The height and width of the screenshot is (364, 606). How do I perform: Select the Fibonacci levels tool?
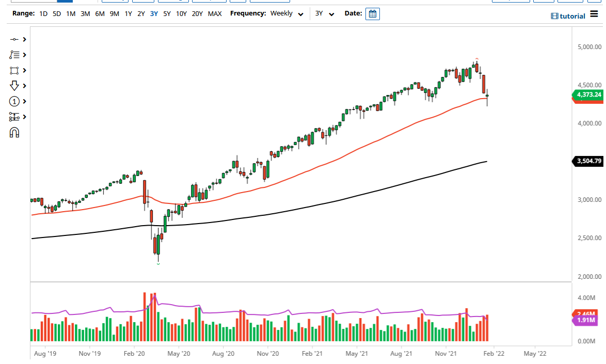click(14, 117)
